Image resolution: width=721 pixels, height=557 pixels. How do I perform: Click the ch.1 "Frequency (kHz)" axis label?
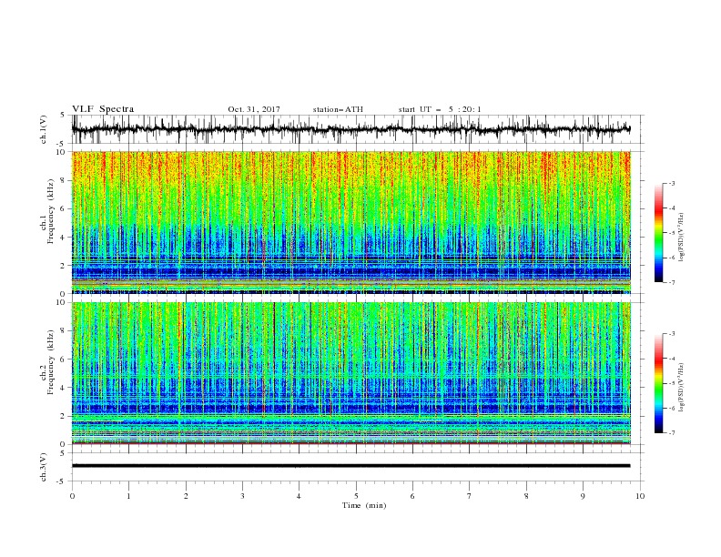(51, 211)
